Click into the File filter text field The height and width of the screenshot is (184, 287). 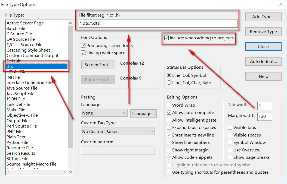158,23
